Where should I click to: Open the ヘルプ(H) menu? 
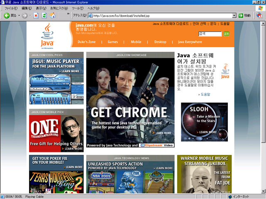click(94, 8)
